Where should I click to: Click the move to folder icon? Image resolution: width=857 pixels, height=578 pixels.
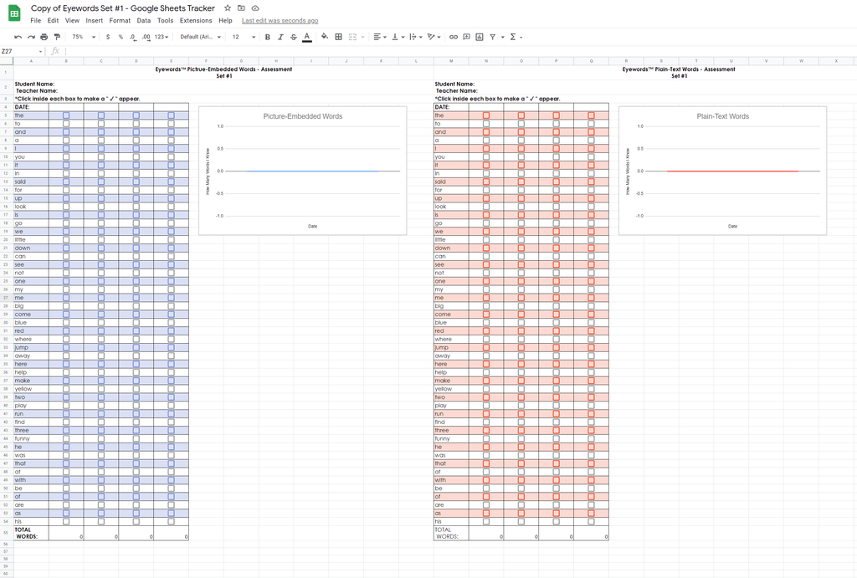tap(241, 8)
